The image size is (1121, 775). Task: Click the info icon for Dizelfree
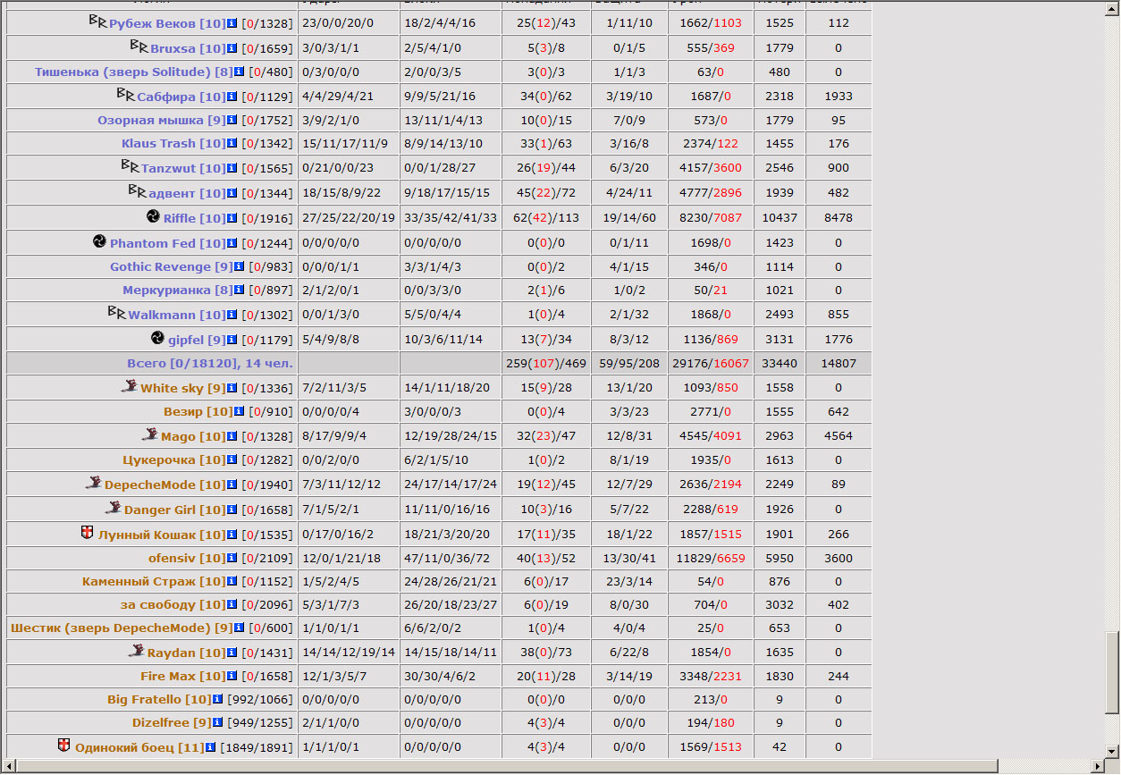point(218,723)
